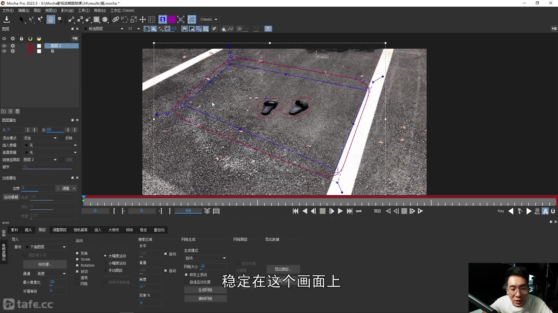Screen dimensions: 558x313
Task: Toggle visibility eye of 鞋 layer
Action: 4,51
